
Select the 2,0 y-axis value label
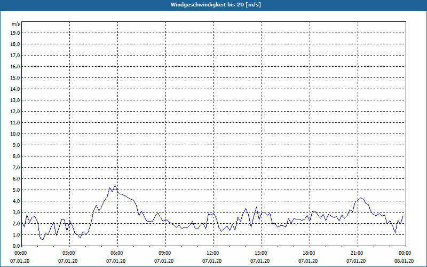coord(17,223)
